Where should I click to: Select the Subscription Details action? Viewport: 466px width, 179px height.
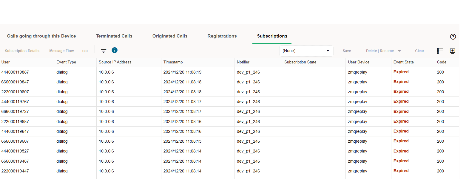[22, 51]
